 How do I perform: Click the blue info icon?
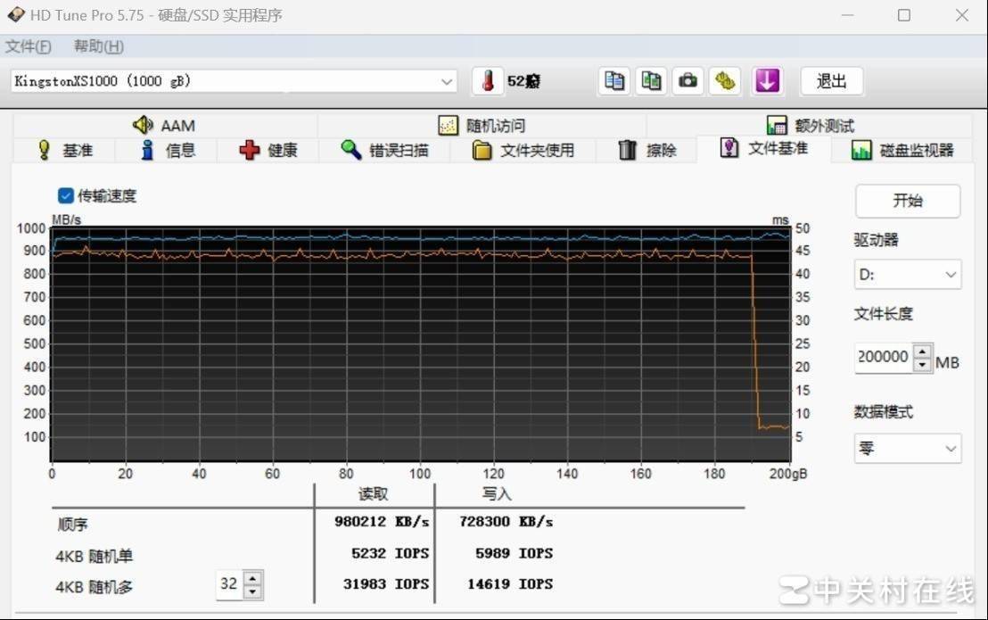tap(147, 150)
